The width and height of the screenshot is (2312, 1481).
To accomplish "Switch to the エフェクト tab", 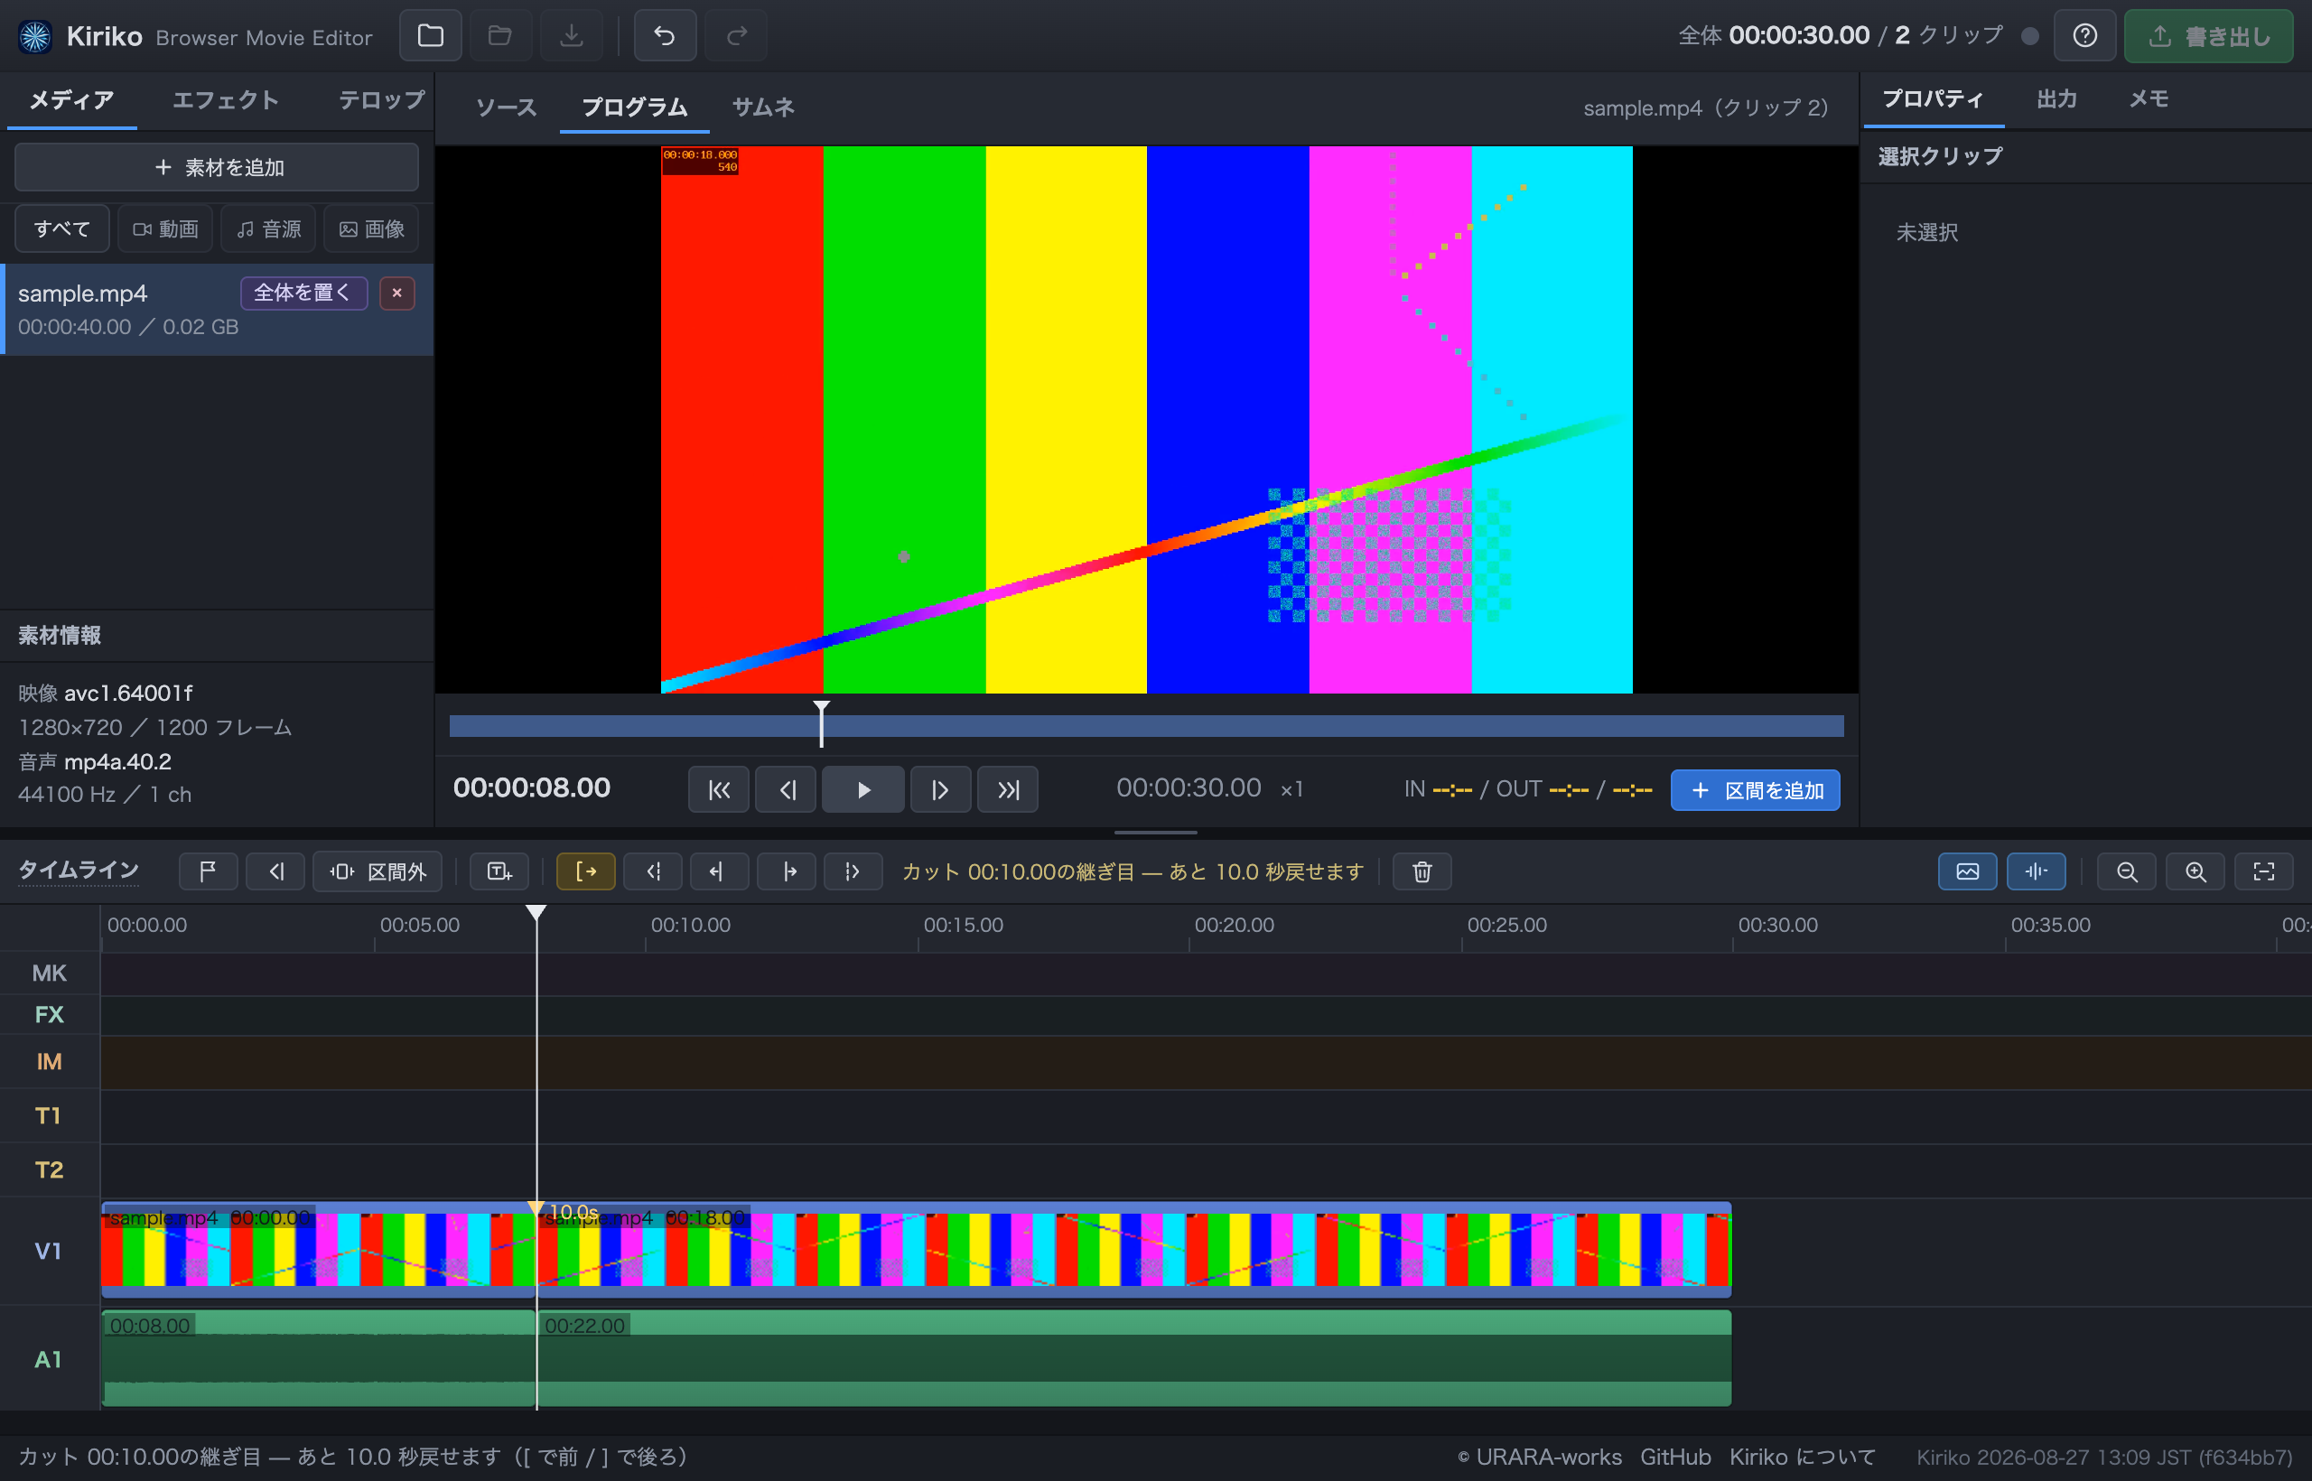I will coord(225,100).
